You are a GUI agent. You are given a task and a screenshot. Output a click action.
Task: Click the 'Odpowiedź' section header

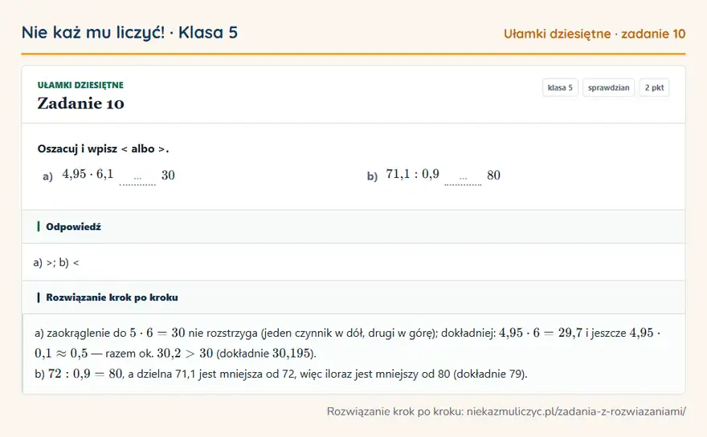[x=353, y=227]
